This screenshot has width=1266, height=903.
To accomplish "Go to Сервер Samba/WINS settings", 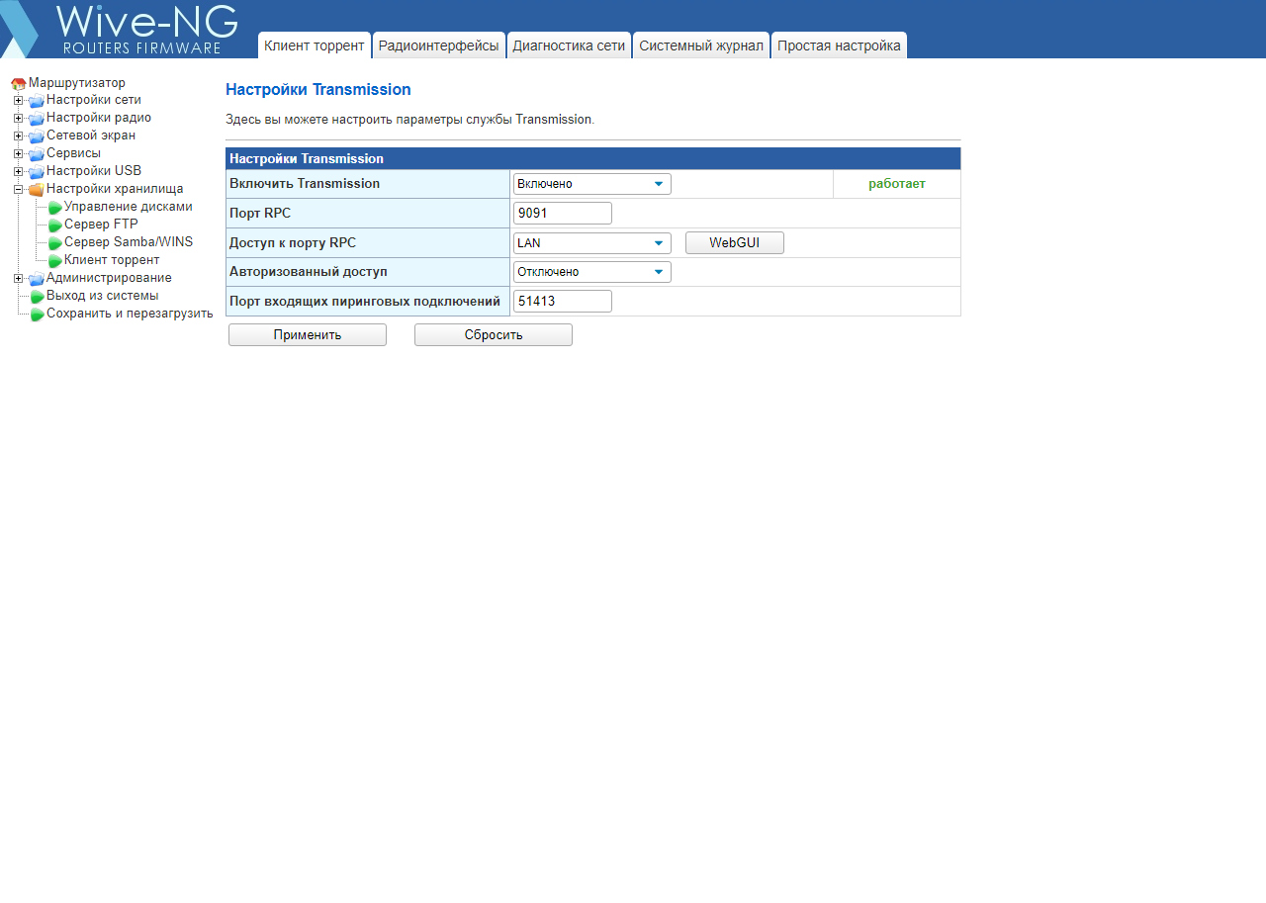I will tap(129, 242).
